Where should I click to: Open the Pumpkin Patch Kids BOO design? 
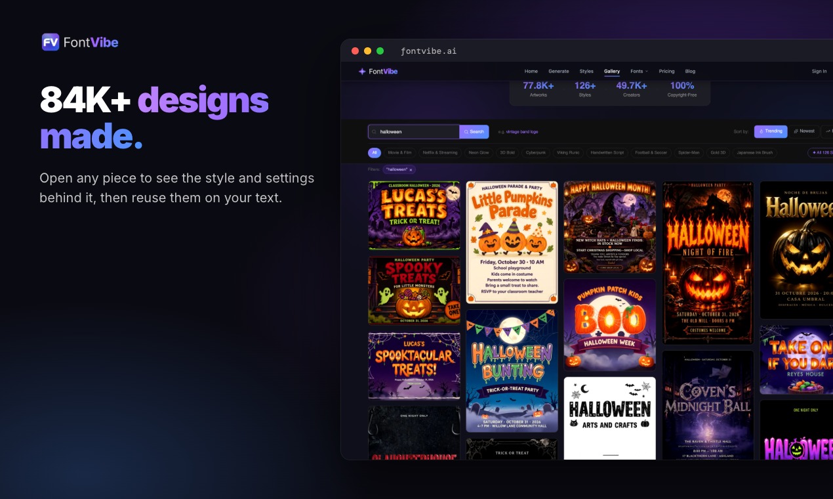609,325
